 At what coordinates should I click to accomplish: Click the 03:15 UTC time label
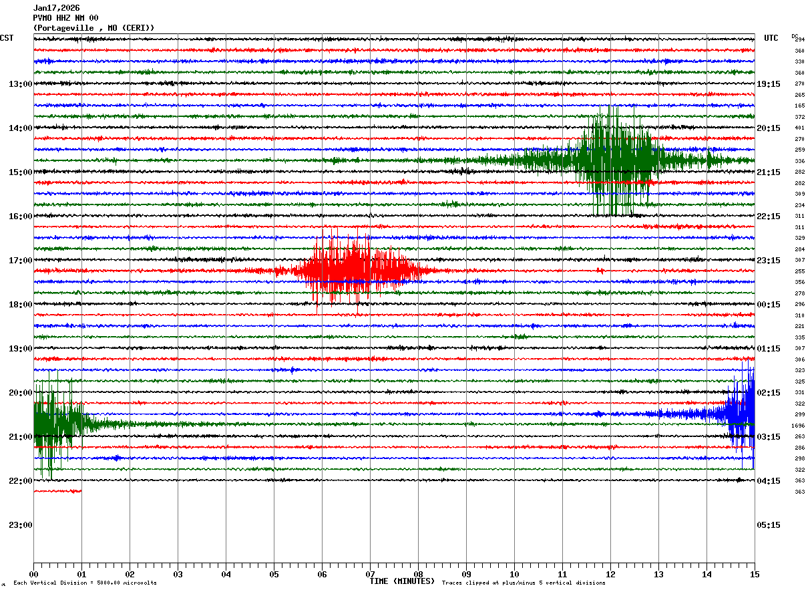pos(768,437)
